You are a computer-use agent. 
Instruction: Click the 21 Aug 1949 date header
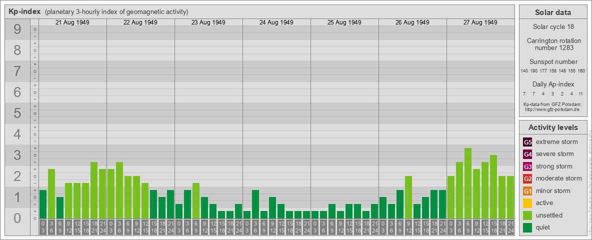pyautogui.click(x=72, y=22)
